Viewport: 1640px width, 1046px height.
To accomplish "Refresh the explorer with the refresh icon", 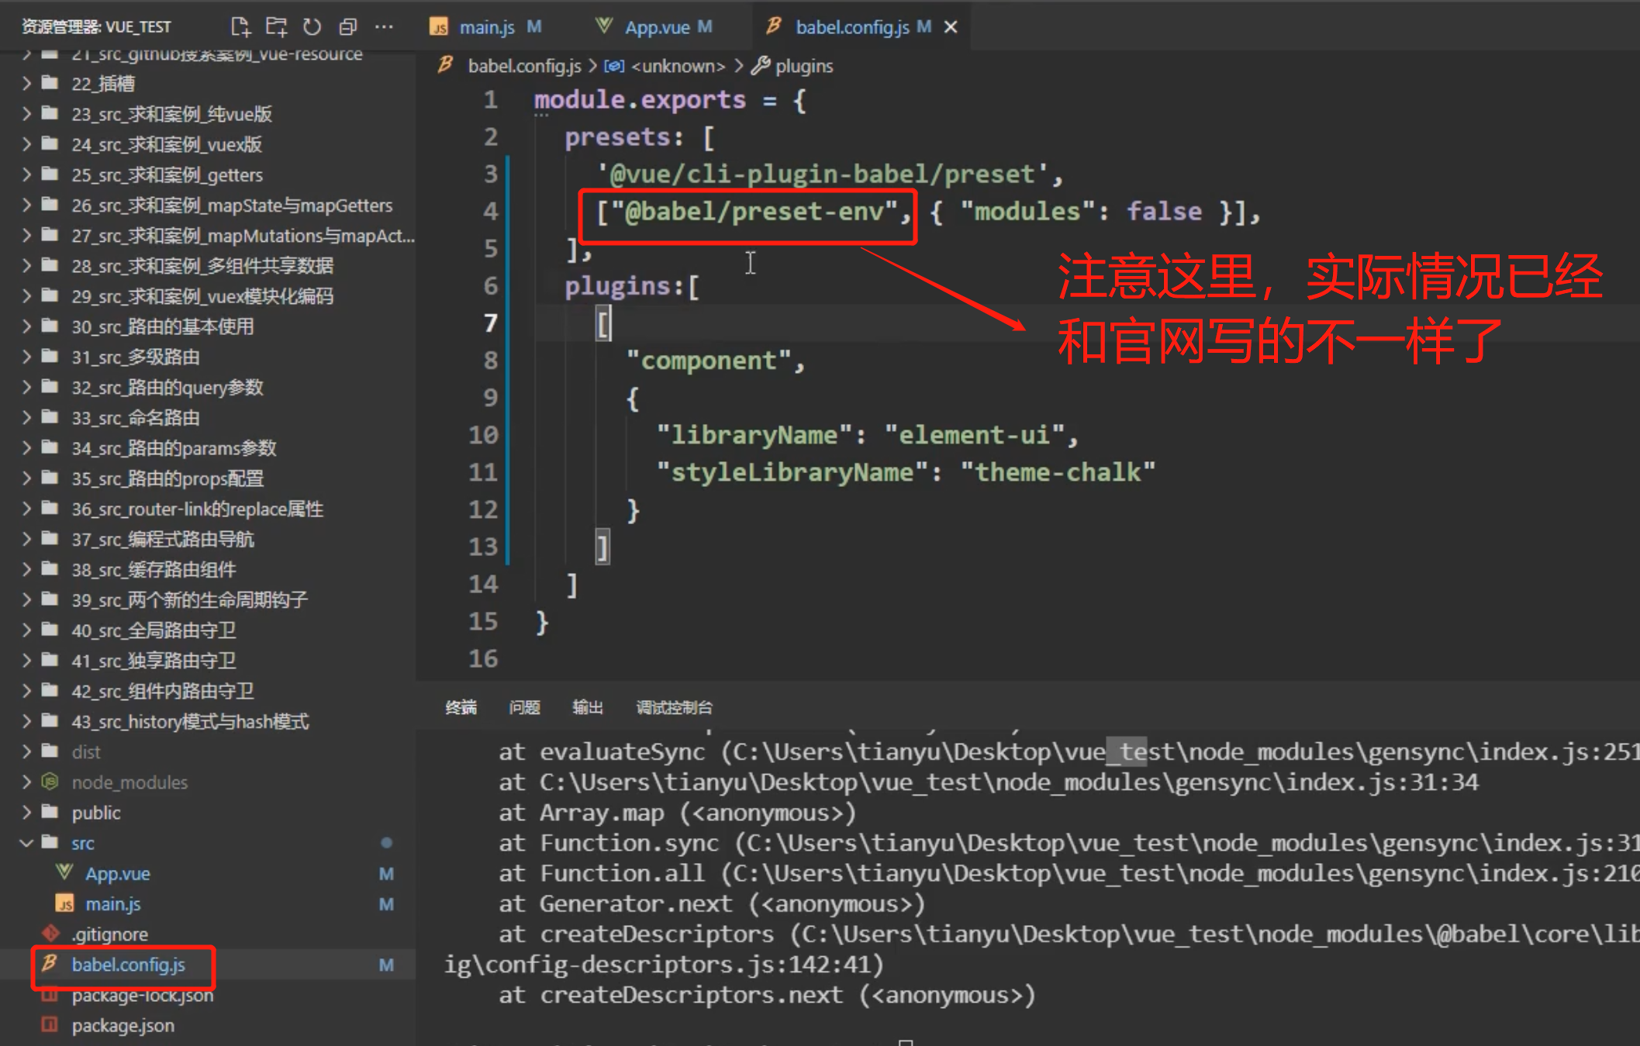I will click(x=312, y=27).
